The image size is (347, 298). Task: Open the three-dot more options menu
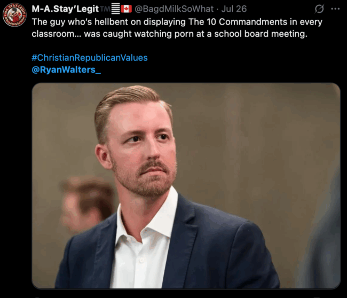pos(335,9)
